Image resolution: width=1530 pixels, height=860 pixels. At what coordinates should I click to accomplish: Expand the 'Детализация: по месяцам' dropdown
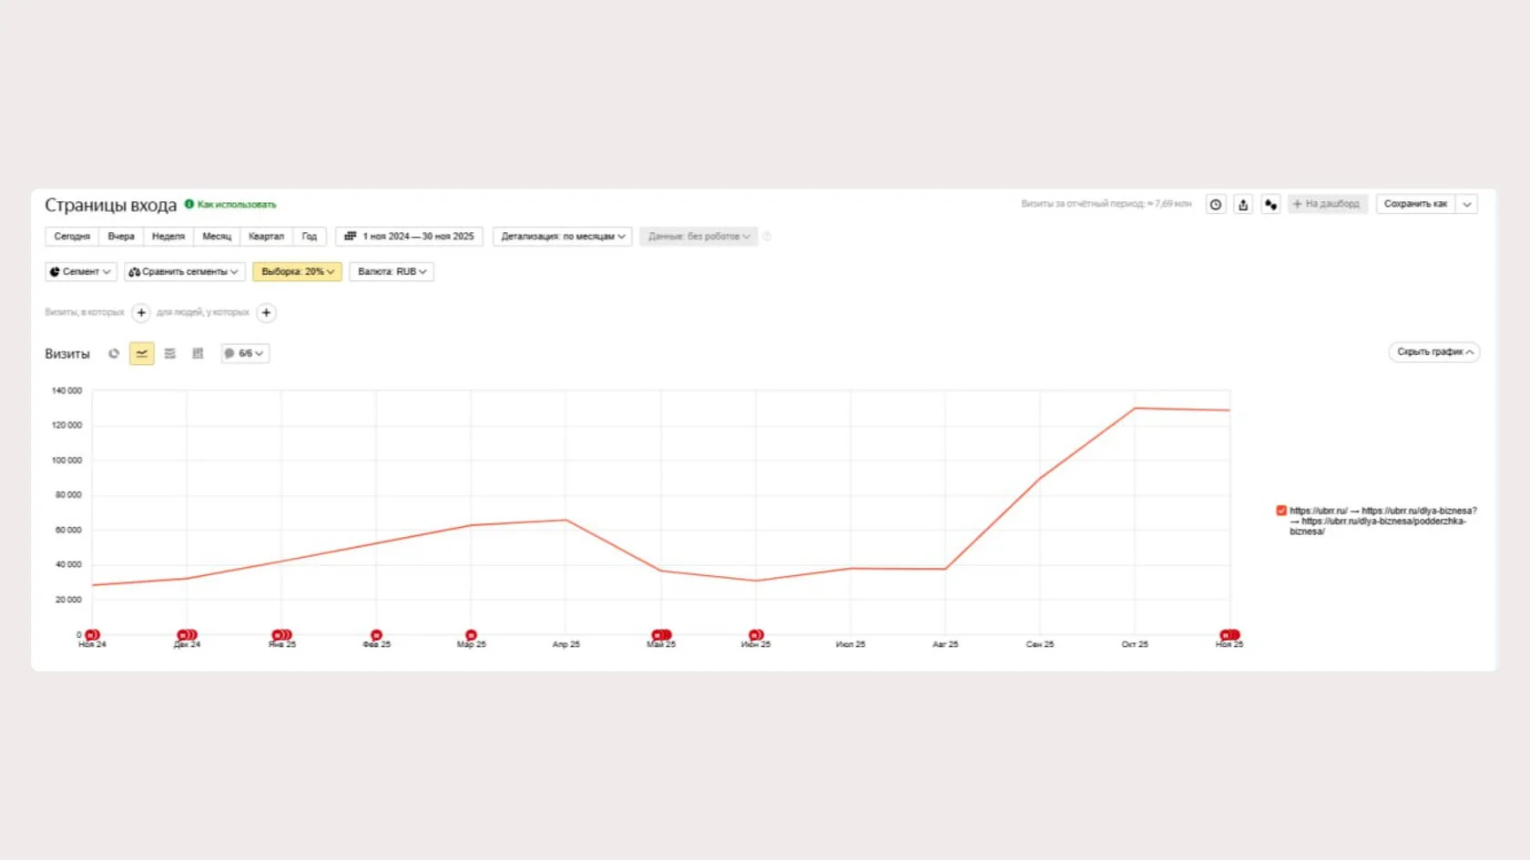click(x=562, y=237)
